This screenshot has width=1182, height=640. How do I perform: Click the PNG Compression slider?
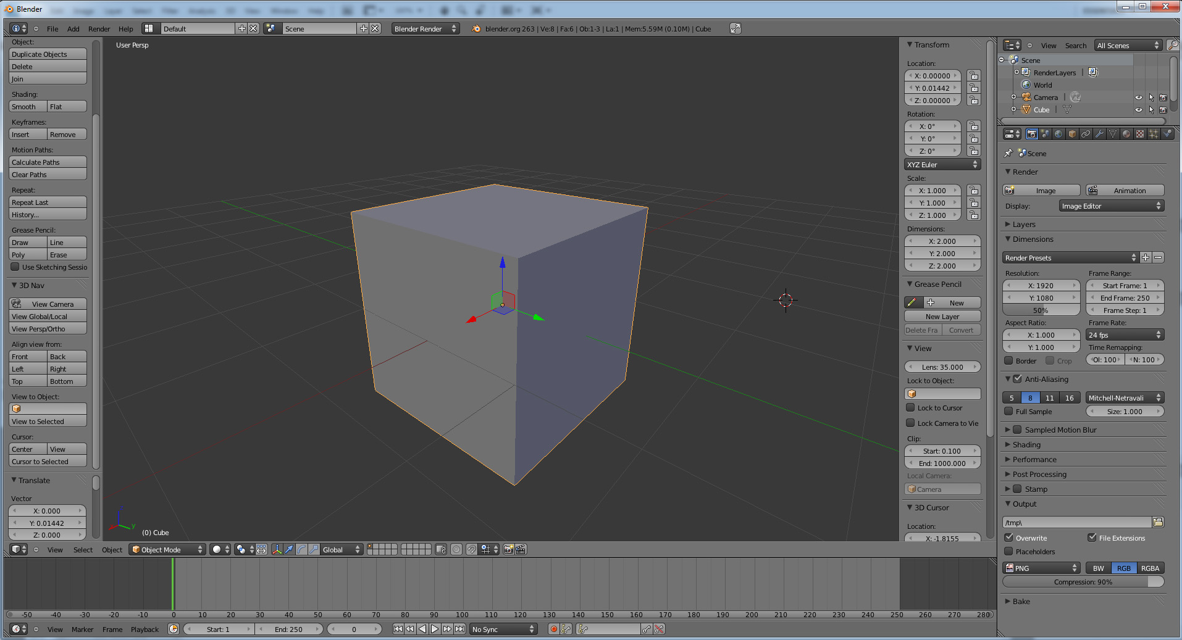(1083, 582)
